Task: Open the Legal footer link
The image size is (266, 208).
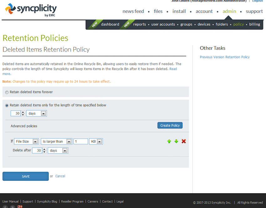Action: click(x=120, y=201)
